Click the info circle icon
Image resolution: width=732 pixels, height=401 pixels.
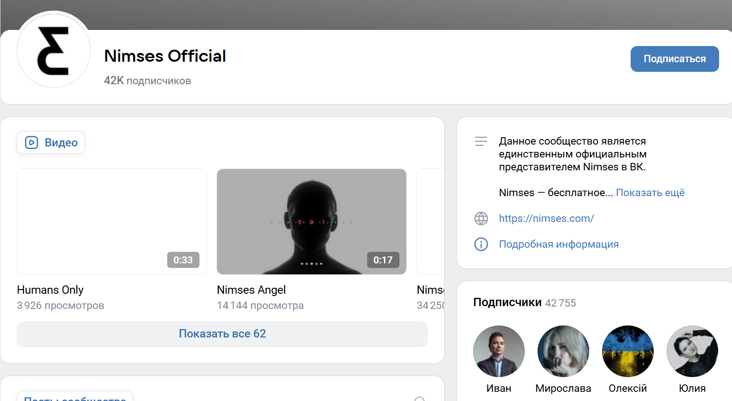pos(481,244)
